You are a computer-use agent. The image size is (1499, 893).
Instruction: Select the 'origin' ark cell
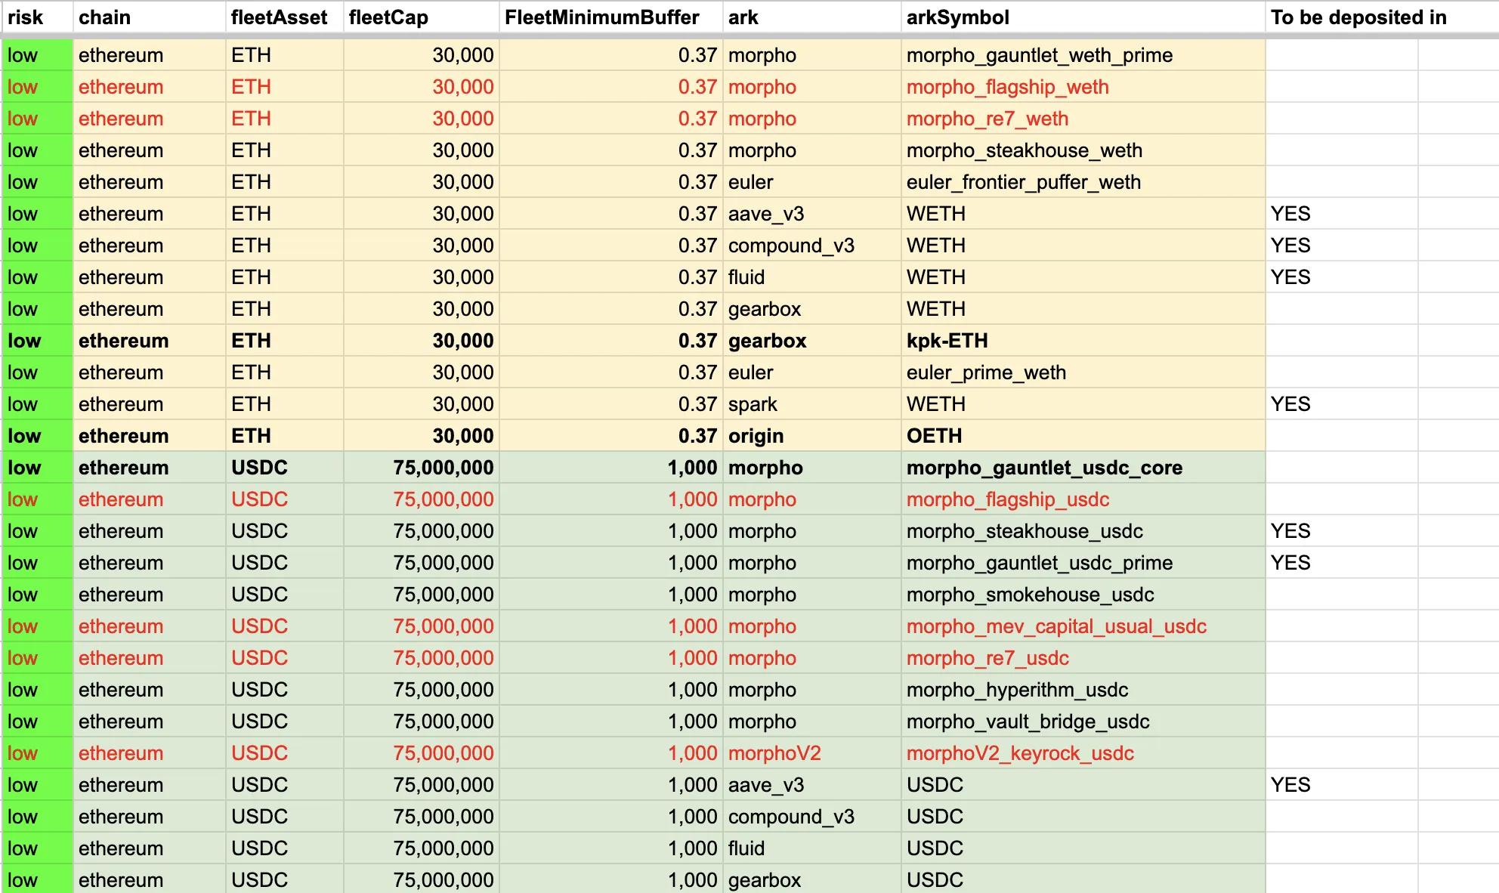coord(756,436)
